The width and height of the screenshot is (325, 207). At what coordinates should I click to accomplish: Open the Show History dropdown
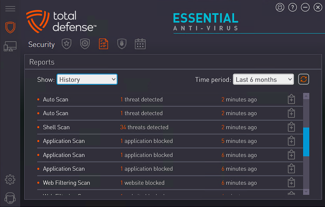coord(87,79)
